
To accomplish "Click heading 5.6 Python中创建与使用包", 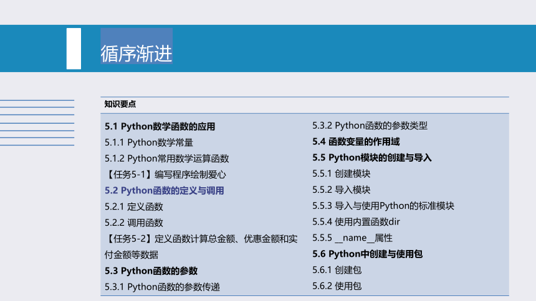I will [367, 254].
